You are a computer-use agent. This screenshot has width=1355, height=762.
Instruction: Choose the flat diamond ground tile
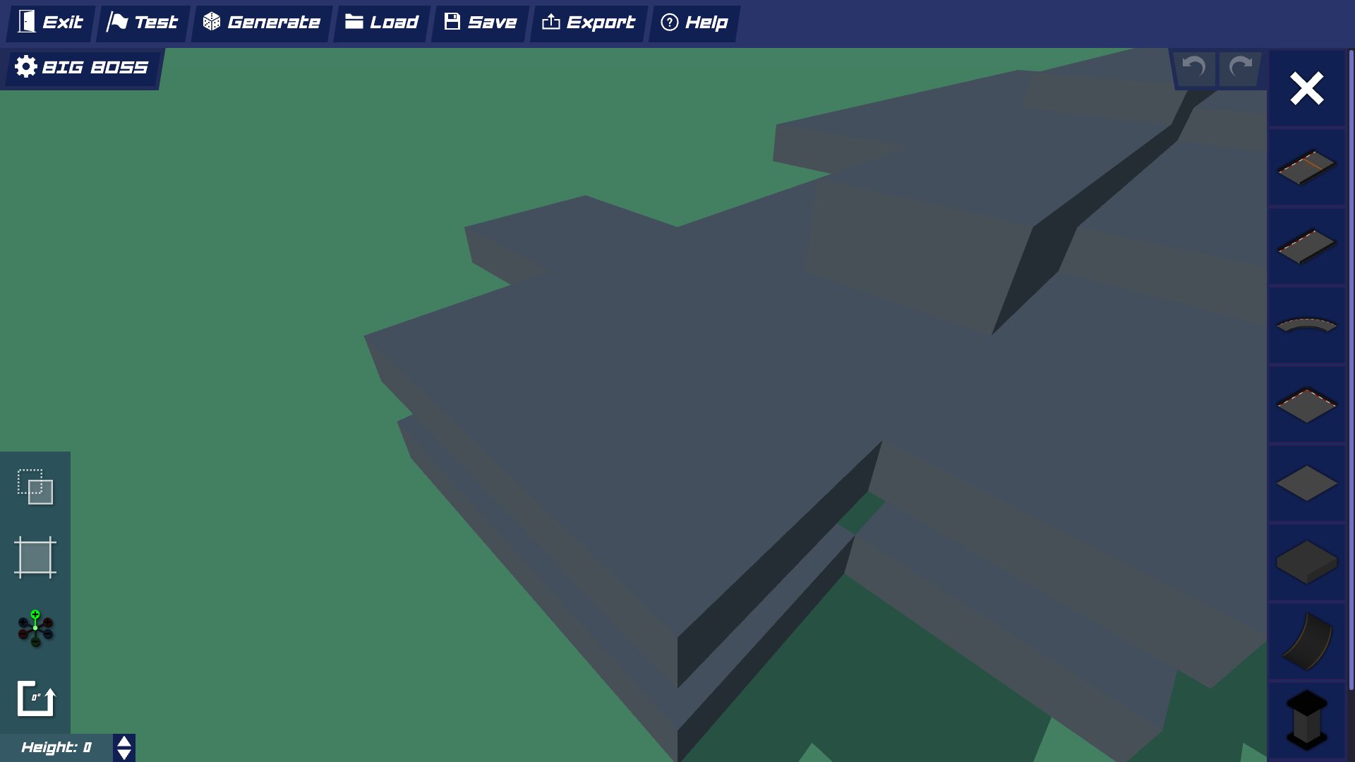tap(1306, 484)
